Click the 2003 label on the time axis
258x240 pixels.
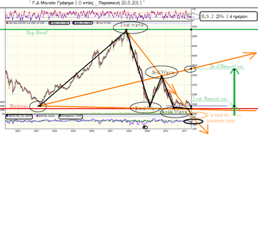click(36, 131)
